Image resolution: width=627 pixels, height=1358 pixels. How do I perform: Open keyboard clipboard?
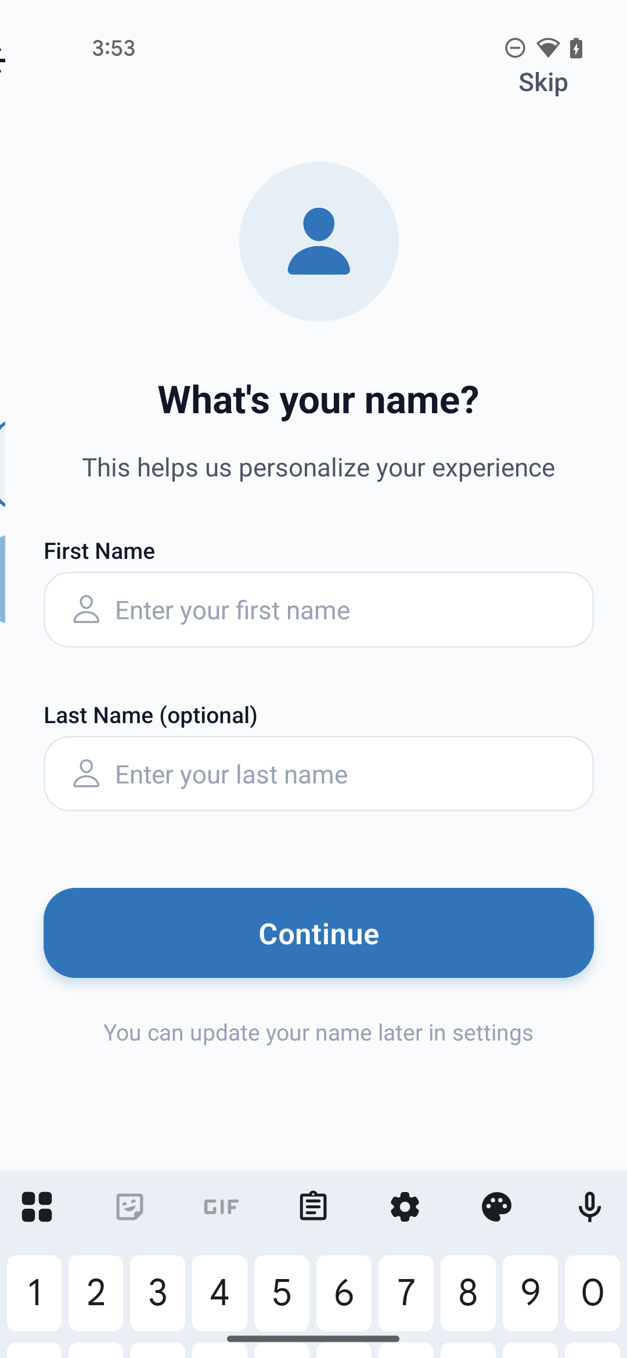(313, 1207)
